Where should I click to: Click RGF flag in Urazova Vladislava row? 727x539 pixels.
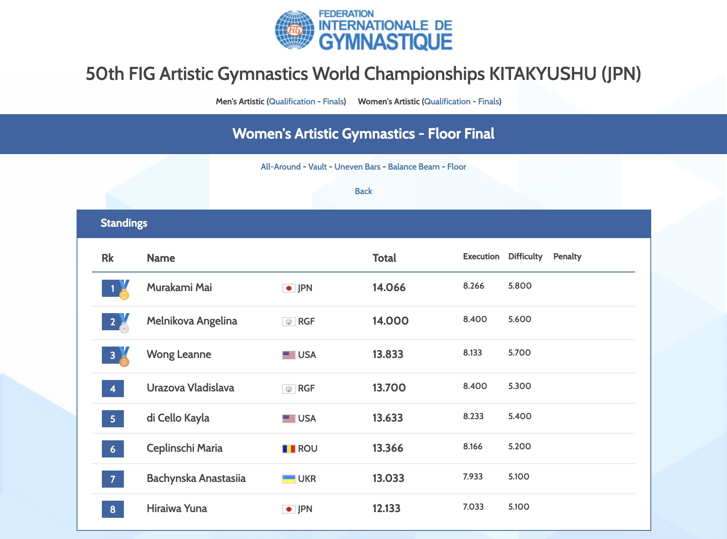pyautogui.click(x=289, y=389)
